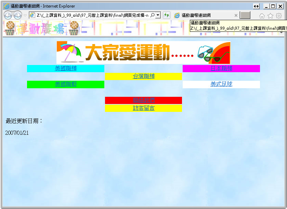Expand the address bar autocomplete dropdown
The width and height of the screenshot is (287, 209).
[x=158, y=15]
